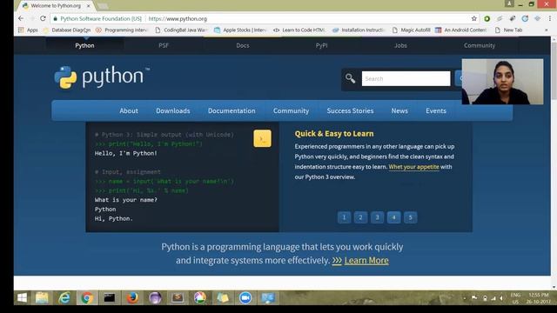Follow the Learn More link
Viewport: 557px width, 313px height.
366,261
